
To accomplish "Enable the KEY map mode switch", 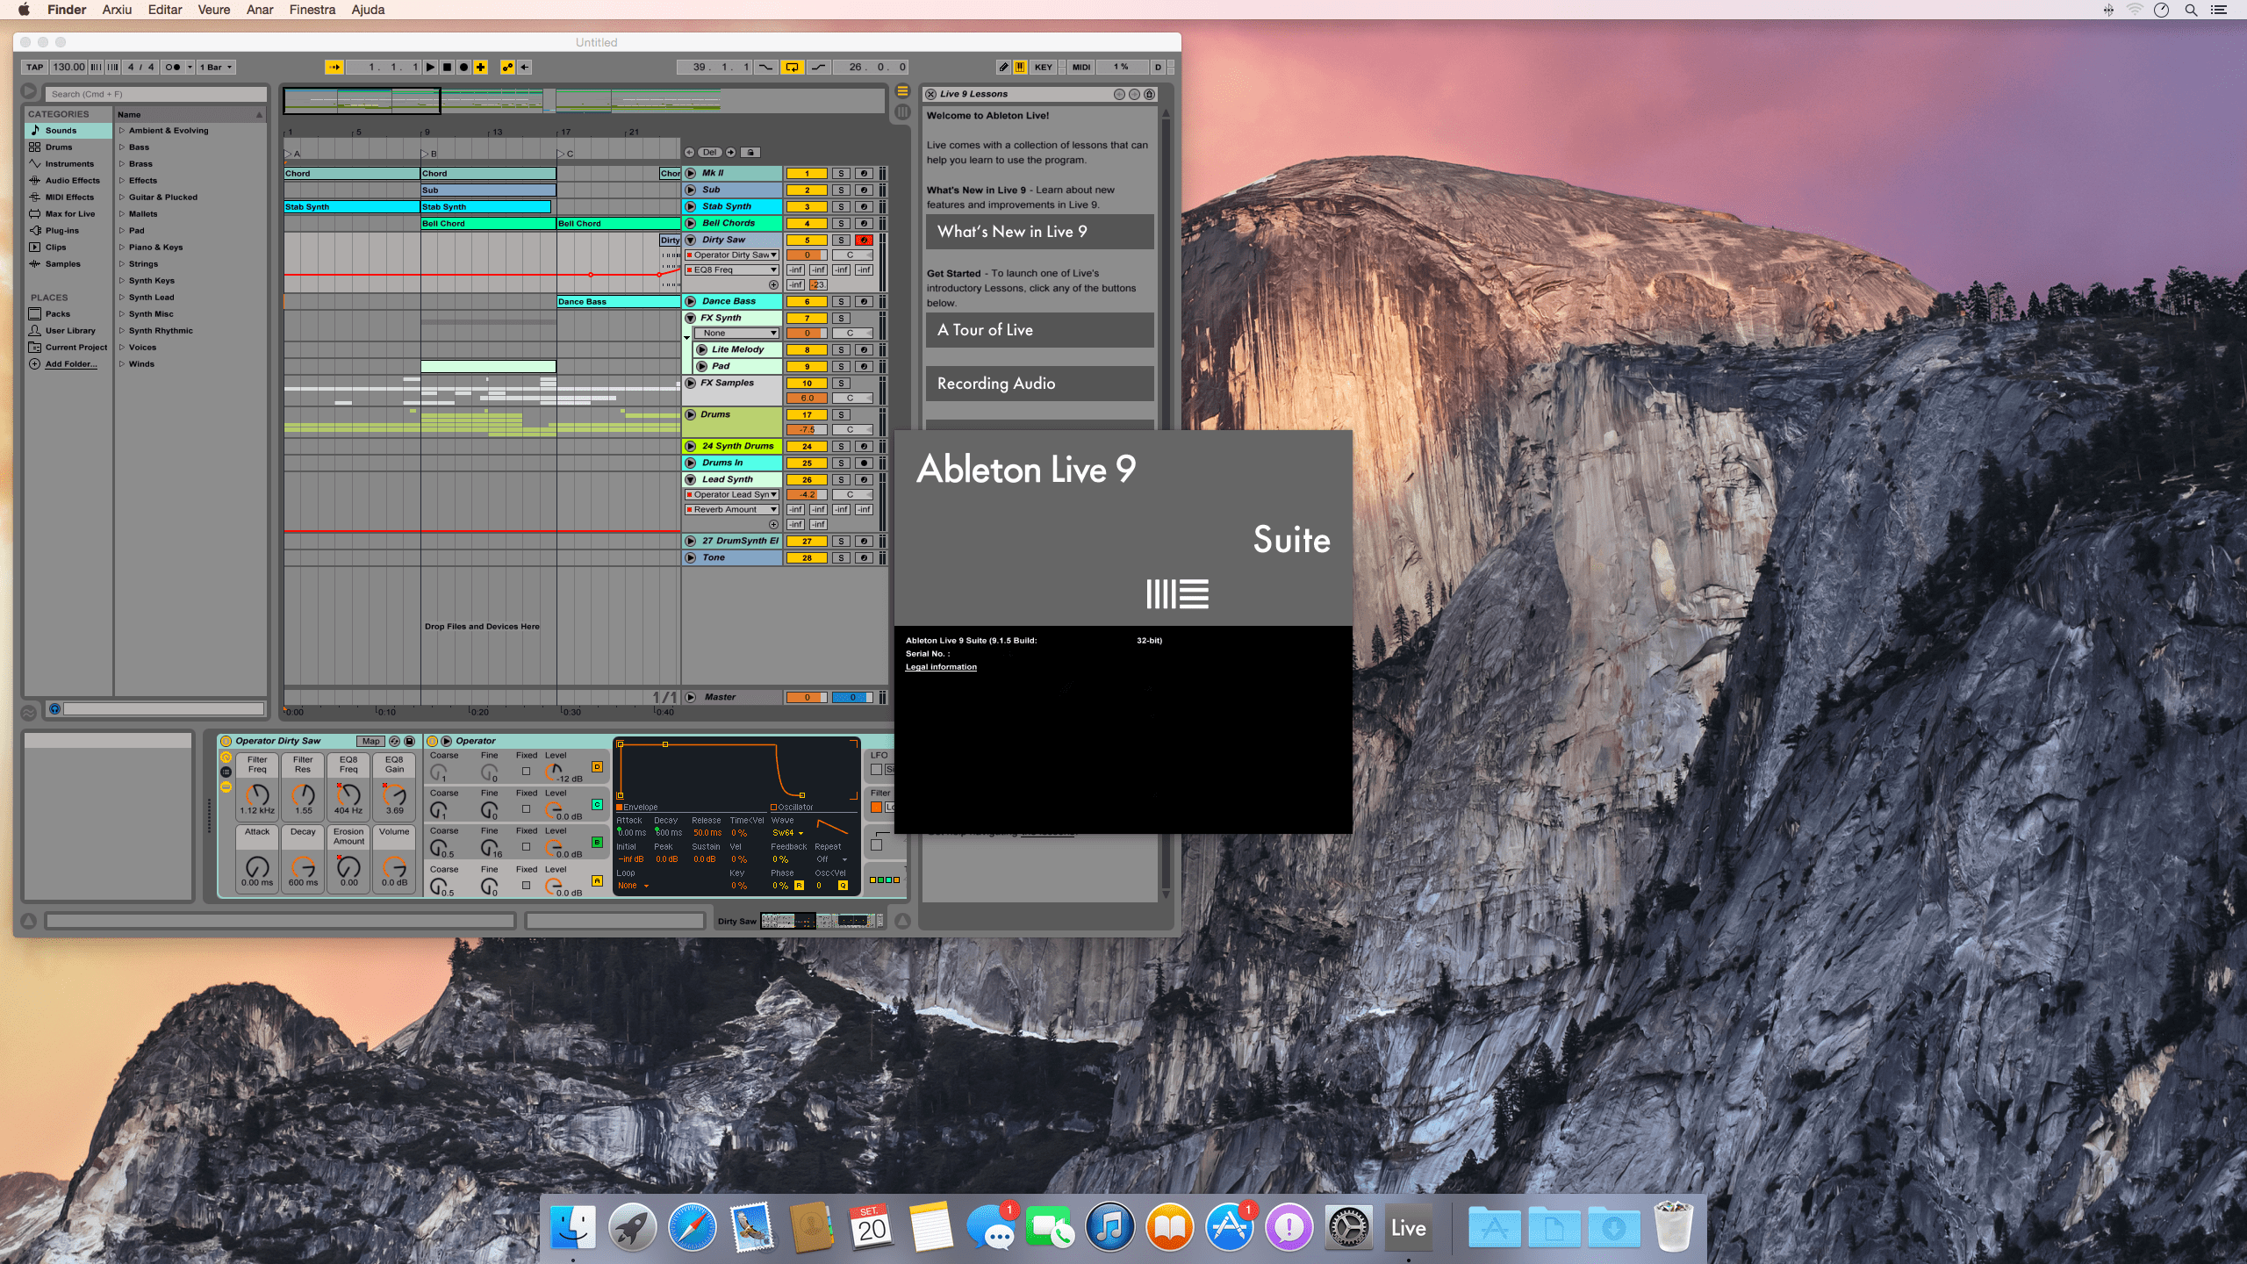I will (1043, 67).
